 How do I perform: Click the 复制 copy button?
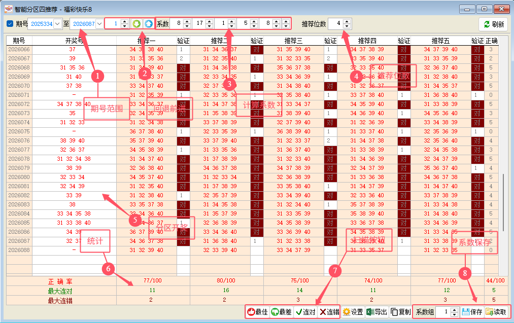coord(400,312)
